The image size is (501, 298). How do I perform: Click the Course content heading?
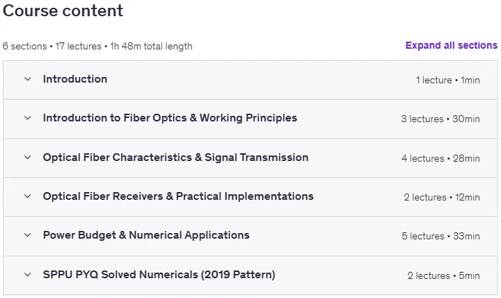point(63,11)
